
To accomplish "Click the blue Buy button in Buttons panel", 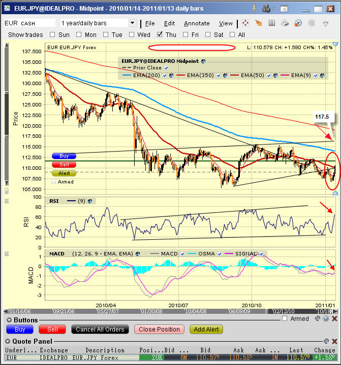I will point(20,330).
